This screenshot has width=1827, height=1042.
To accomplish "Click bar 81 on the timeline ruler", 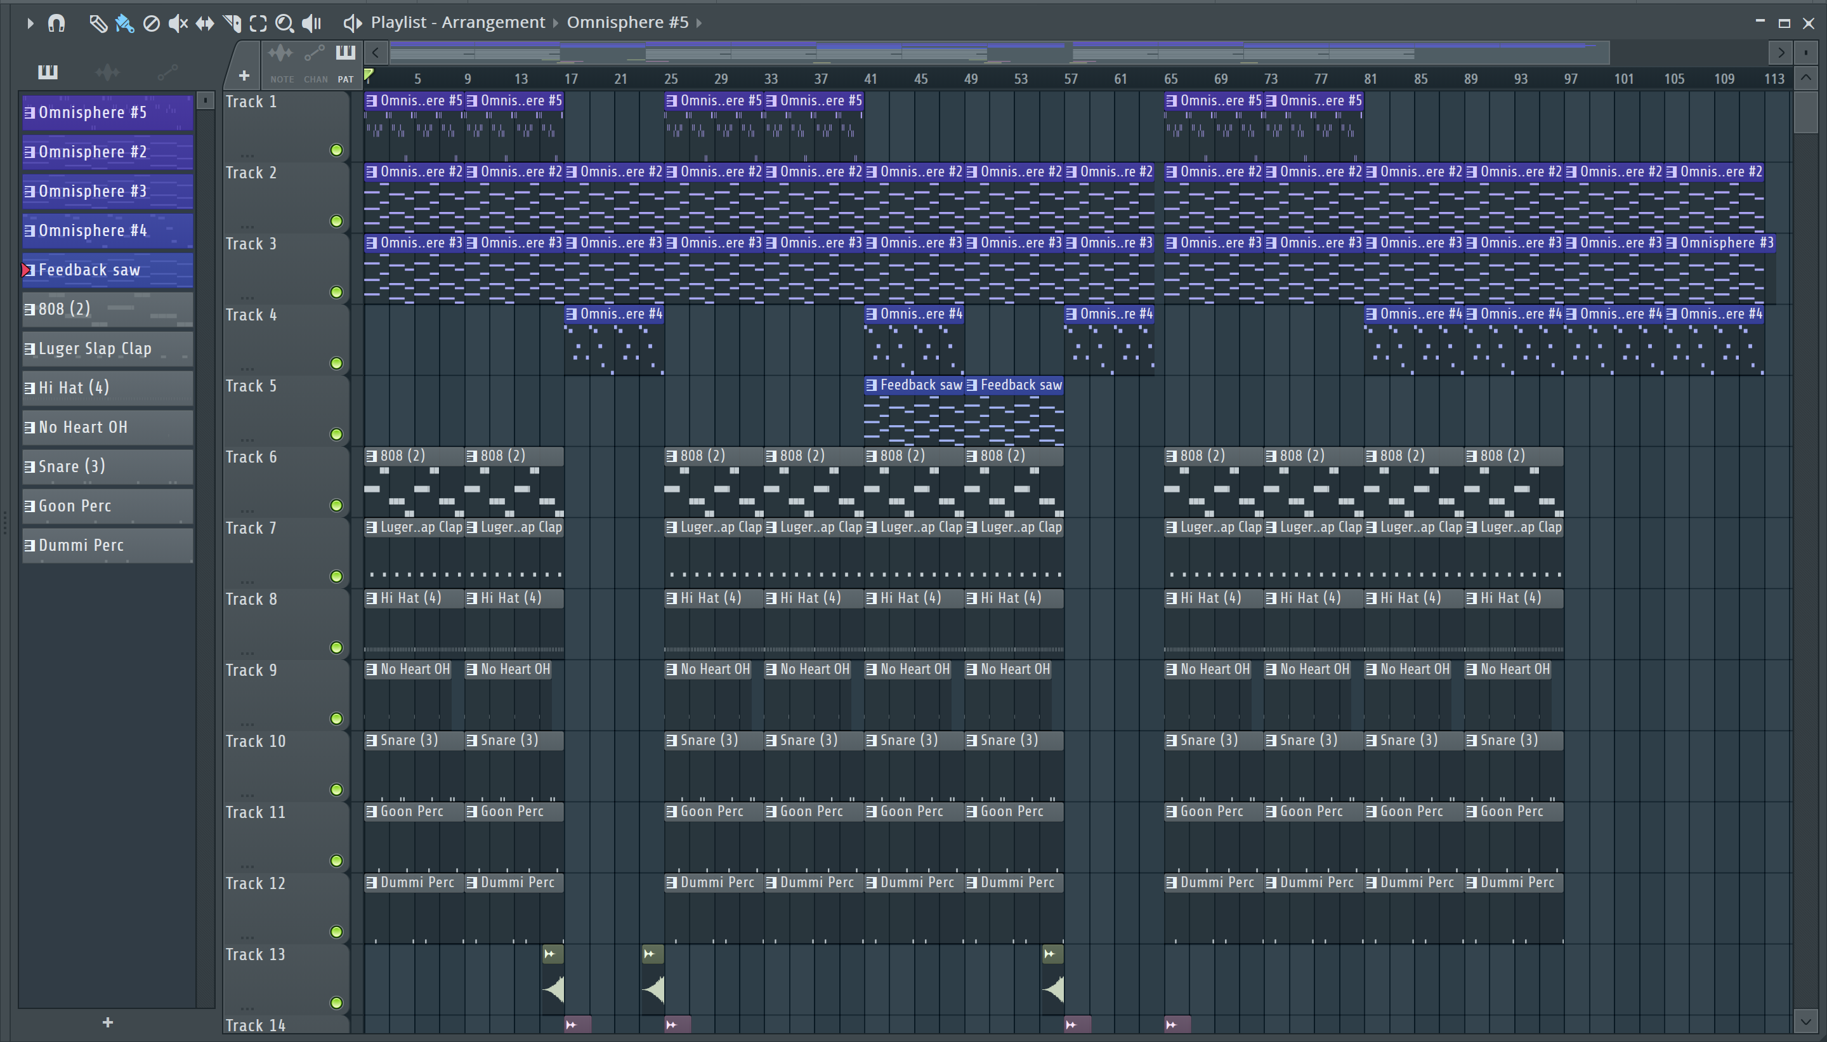I will (x=1371, y=79).
